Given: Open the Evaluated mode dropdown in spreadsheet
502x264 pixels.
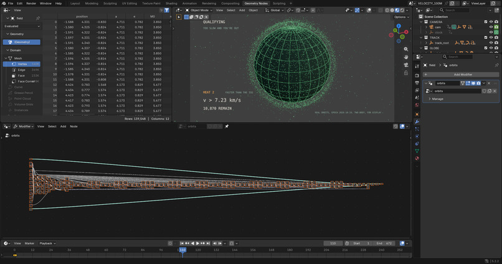Looking at the screenshot, I should (22, 26).
